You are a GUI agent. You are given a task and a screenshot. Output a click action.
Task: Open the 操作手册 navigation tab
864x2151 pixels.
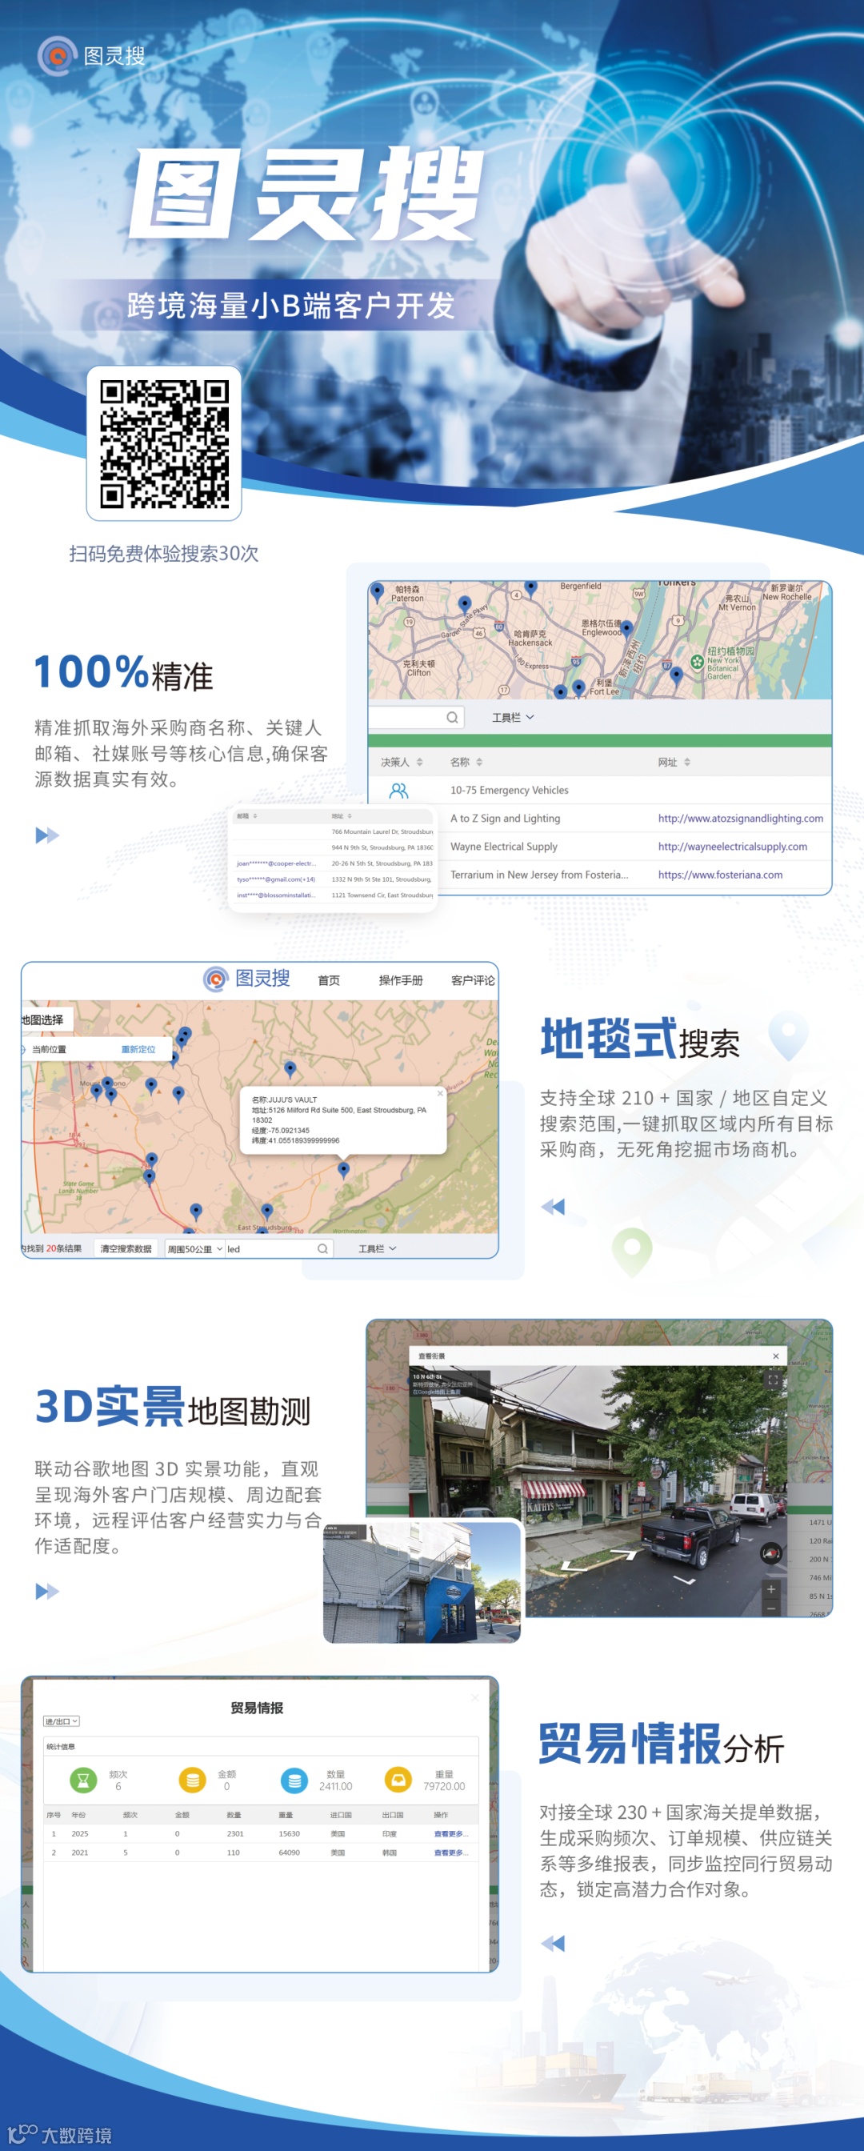coord(401,980)
